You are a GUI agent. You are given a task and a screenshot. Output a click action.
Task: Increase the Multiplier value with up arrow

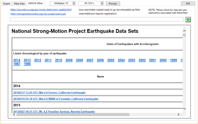74,3
